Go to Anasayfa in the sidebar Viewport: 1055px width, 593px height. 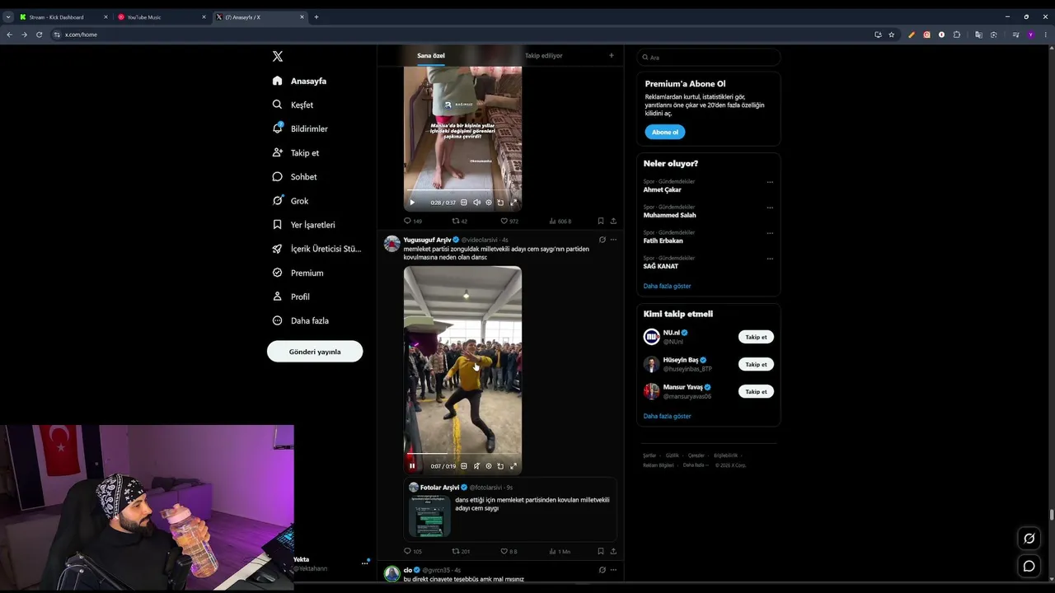pos(300,81)
